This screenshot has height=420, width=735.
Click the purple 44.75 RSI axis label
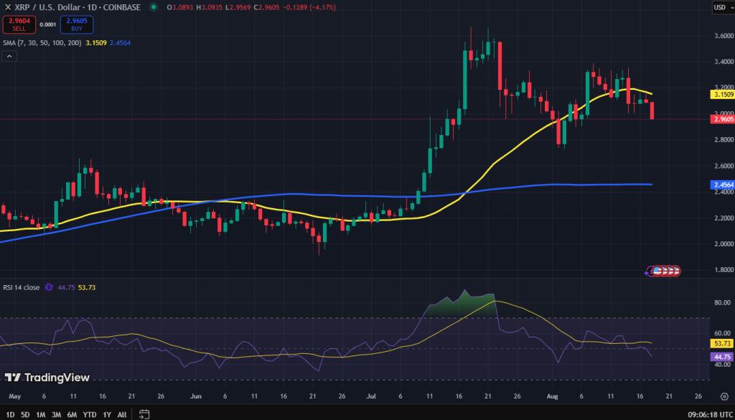coord(722,357)
